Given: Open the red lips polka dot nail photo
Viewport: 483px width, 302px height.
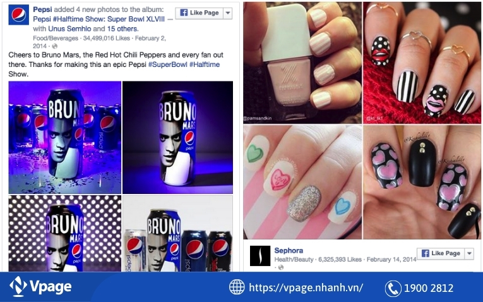Looking at the screenshot, I should 422,63.
